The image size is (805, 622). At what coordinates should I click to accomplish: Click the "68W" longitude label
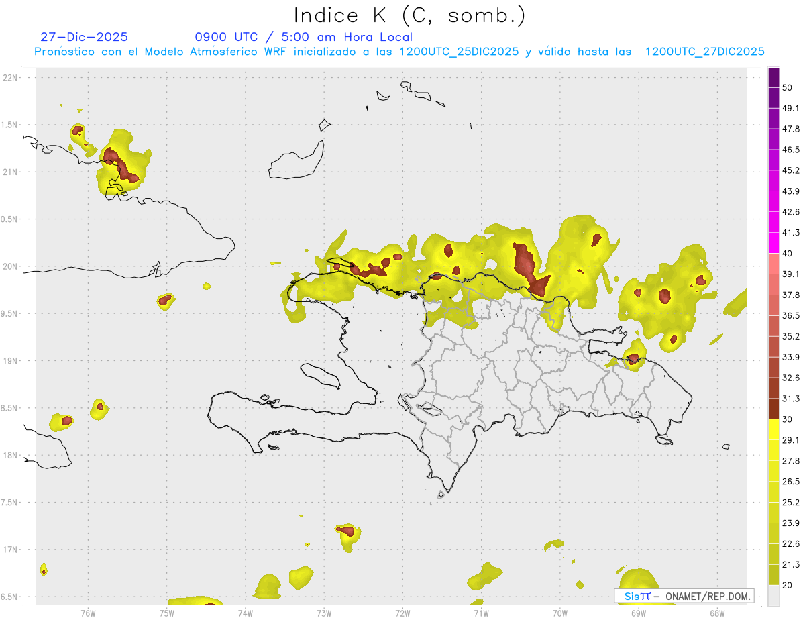click(x=716, y=613)
